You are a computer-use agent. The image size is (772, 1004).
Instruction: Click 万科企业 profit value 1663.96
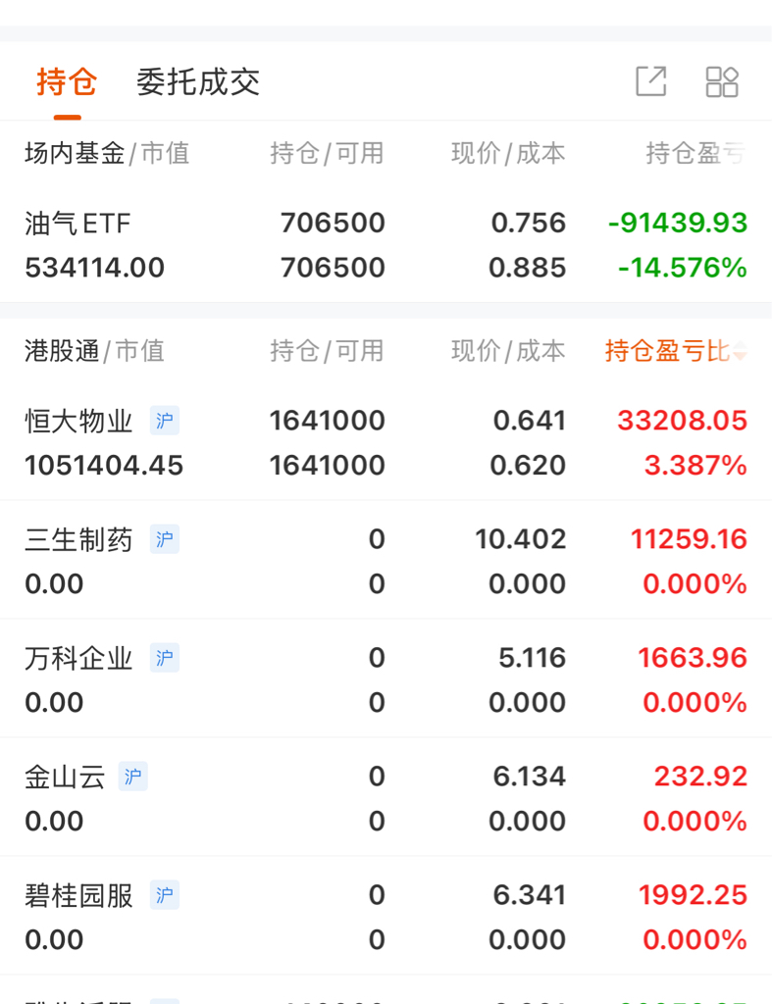point(693,658)
